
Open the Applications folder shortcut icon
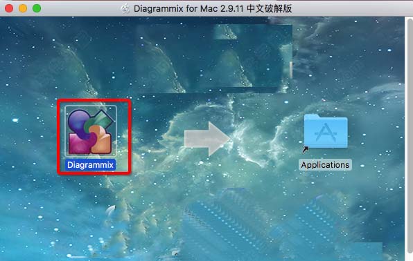point(326,131)
